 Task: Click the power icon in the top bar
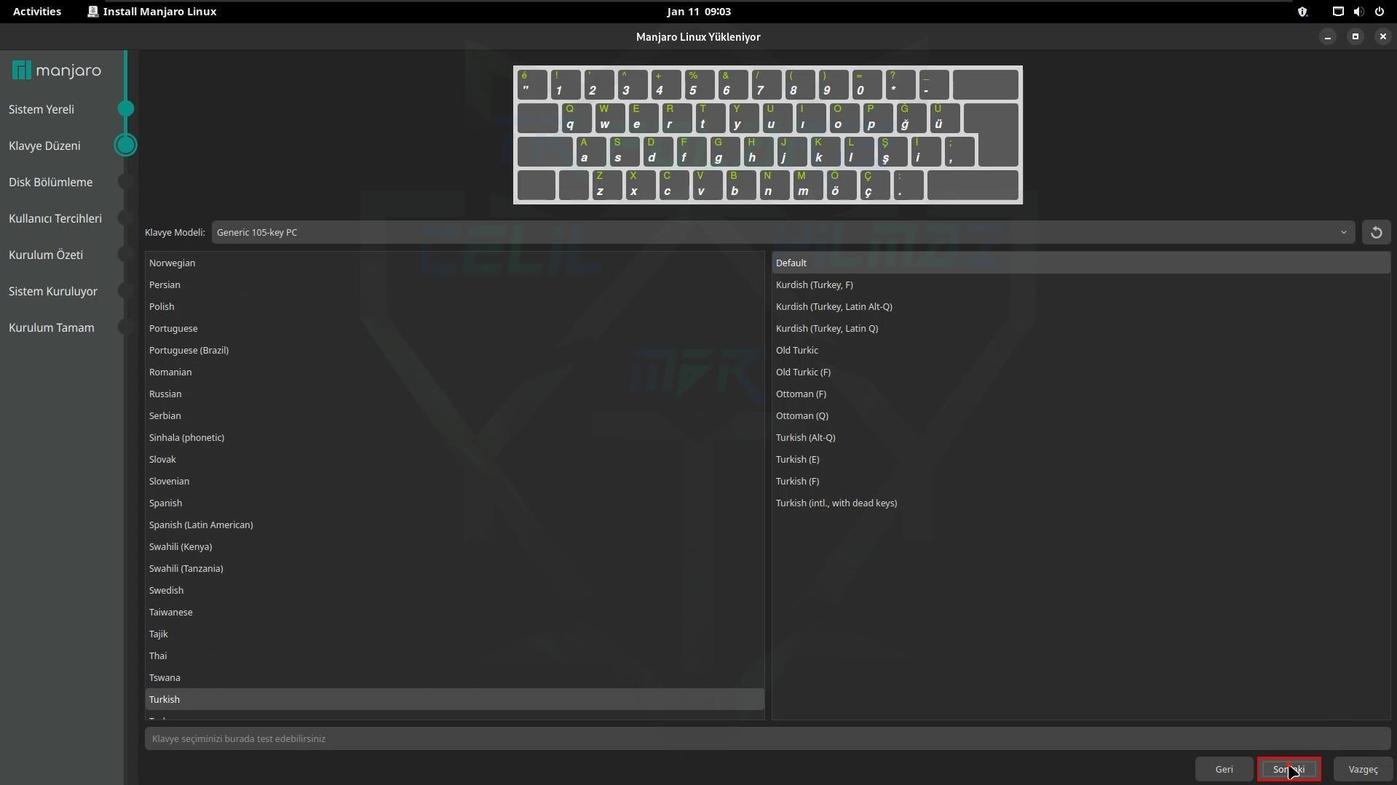[x=1379, y=12]
